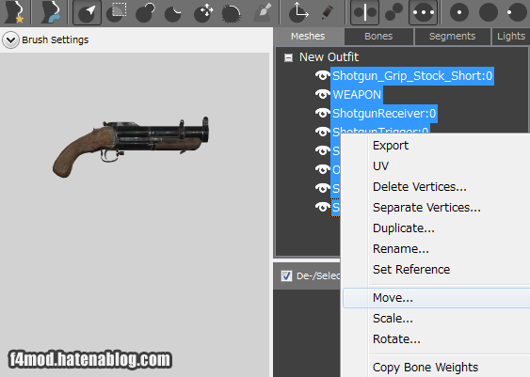Choose the Mask brush tool
The image size is (530, 377).
[x=117, y=12]
